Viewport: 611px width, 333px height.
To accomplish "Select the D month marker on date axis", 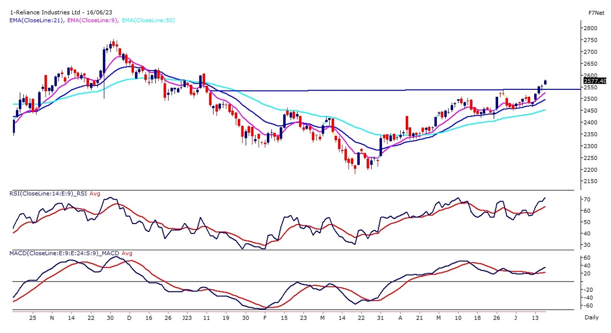I will [129, 318].
